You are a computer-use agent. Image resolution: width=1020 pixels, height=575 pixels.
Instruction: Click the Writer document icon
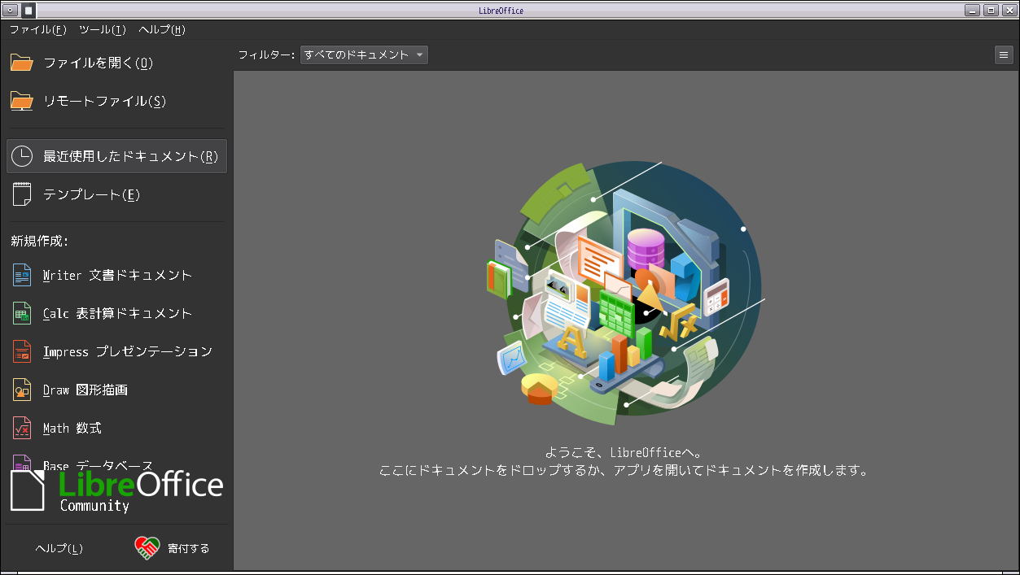coord(22,275)
